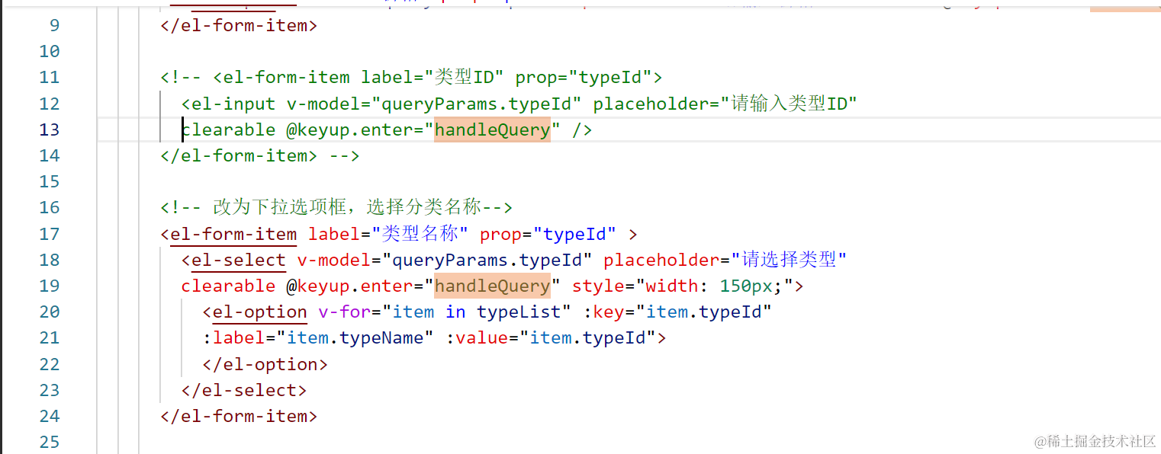
Task: Click the closing el-option tag
Action: 265,365
